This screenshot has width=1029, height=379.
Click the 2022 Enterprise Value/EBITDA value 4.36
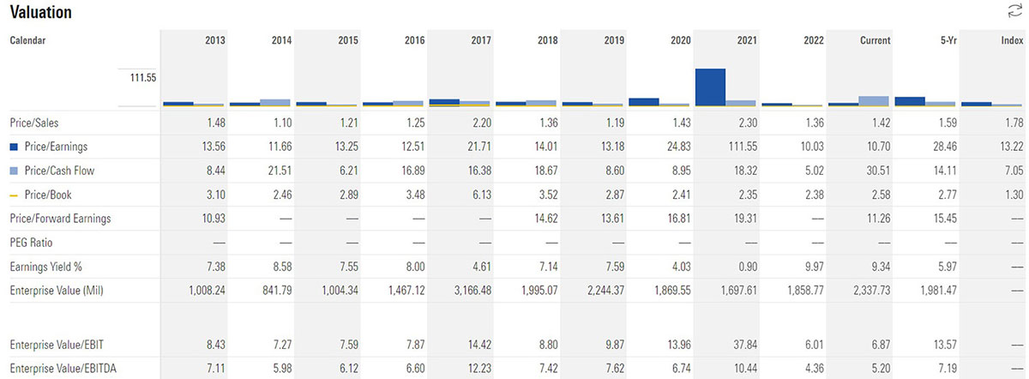pyautogui.click(x=815, y=368)
